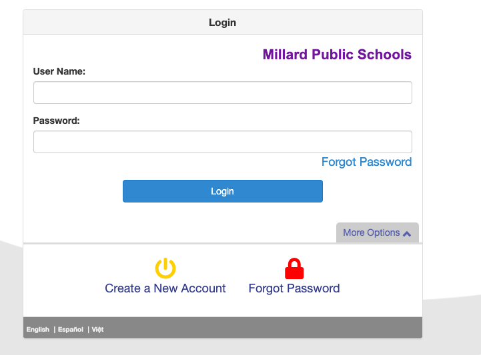Focus the Password input field
Screen dimensions: 481x355
[x=223, y=142]
